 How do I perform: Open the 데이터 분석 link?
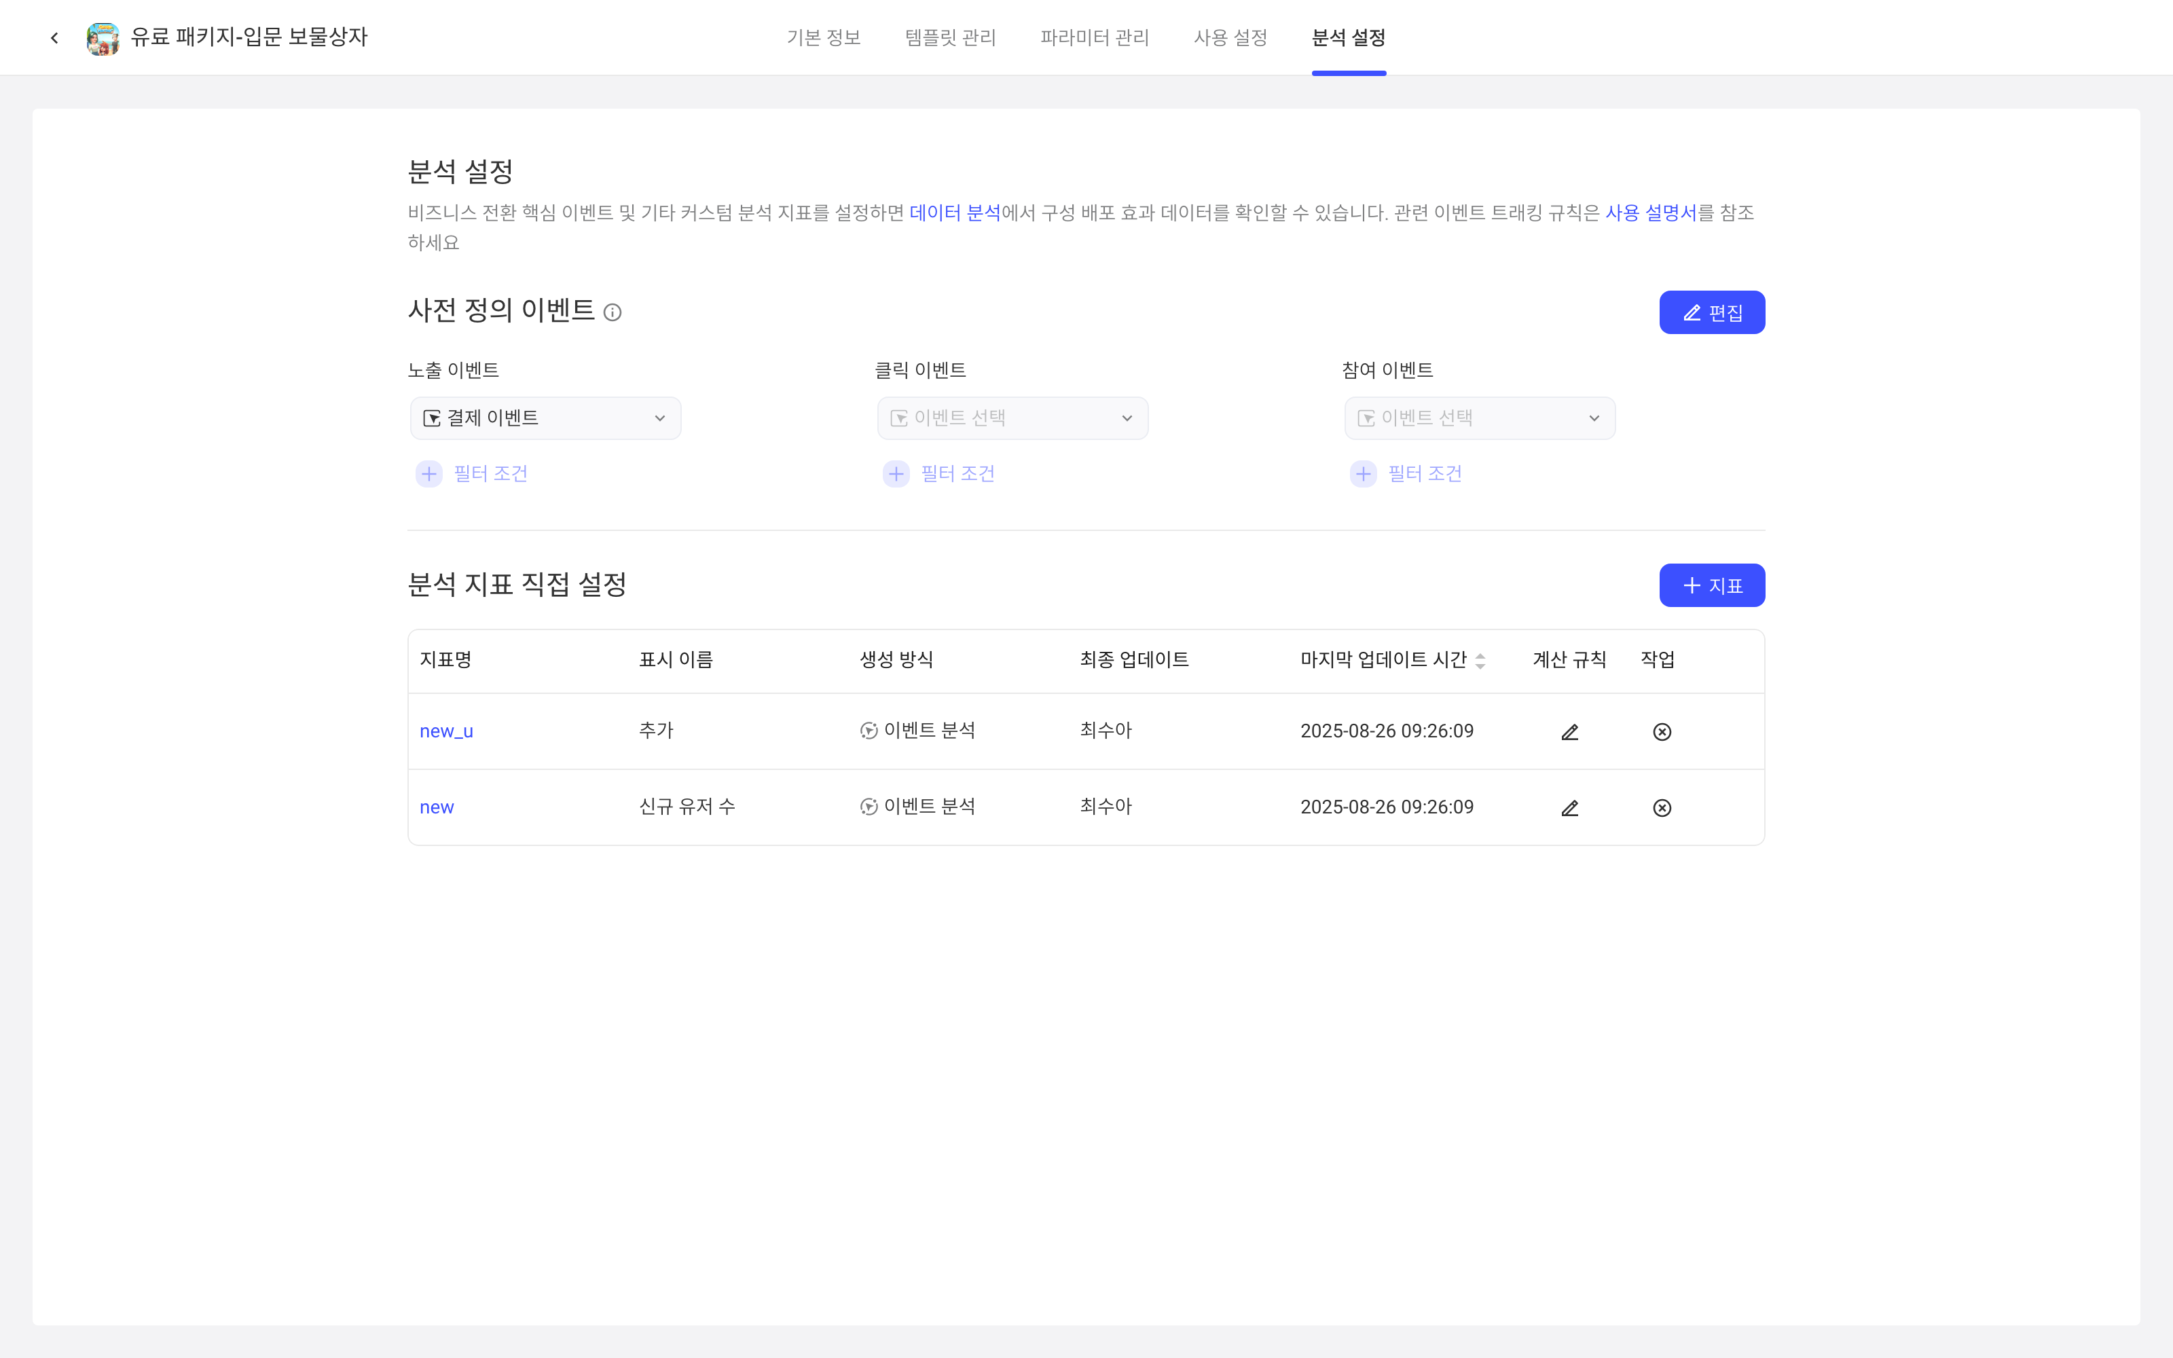point(955,213)
